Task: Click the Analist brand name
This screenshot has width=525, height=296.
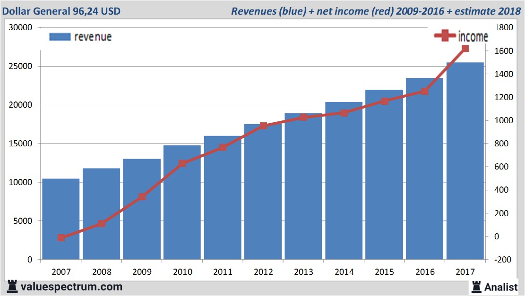Action: pyautogui.click(x=501, y=287)
